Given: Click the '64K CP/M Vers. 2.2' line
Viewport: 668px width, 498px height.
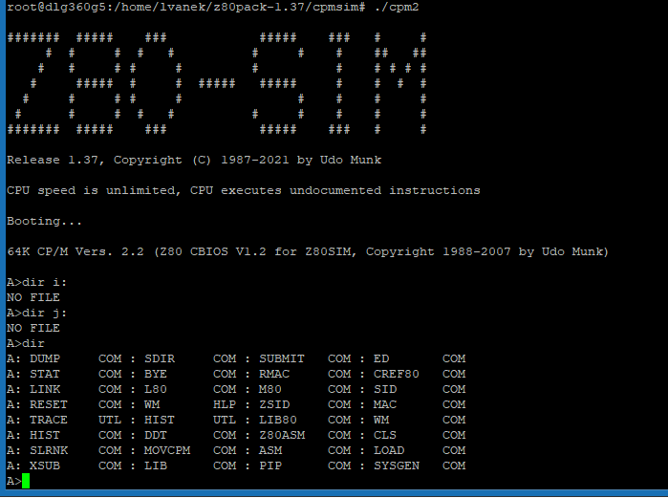Looking at the screenshot, I should coord(308,251).
